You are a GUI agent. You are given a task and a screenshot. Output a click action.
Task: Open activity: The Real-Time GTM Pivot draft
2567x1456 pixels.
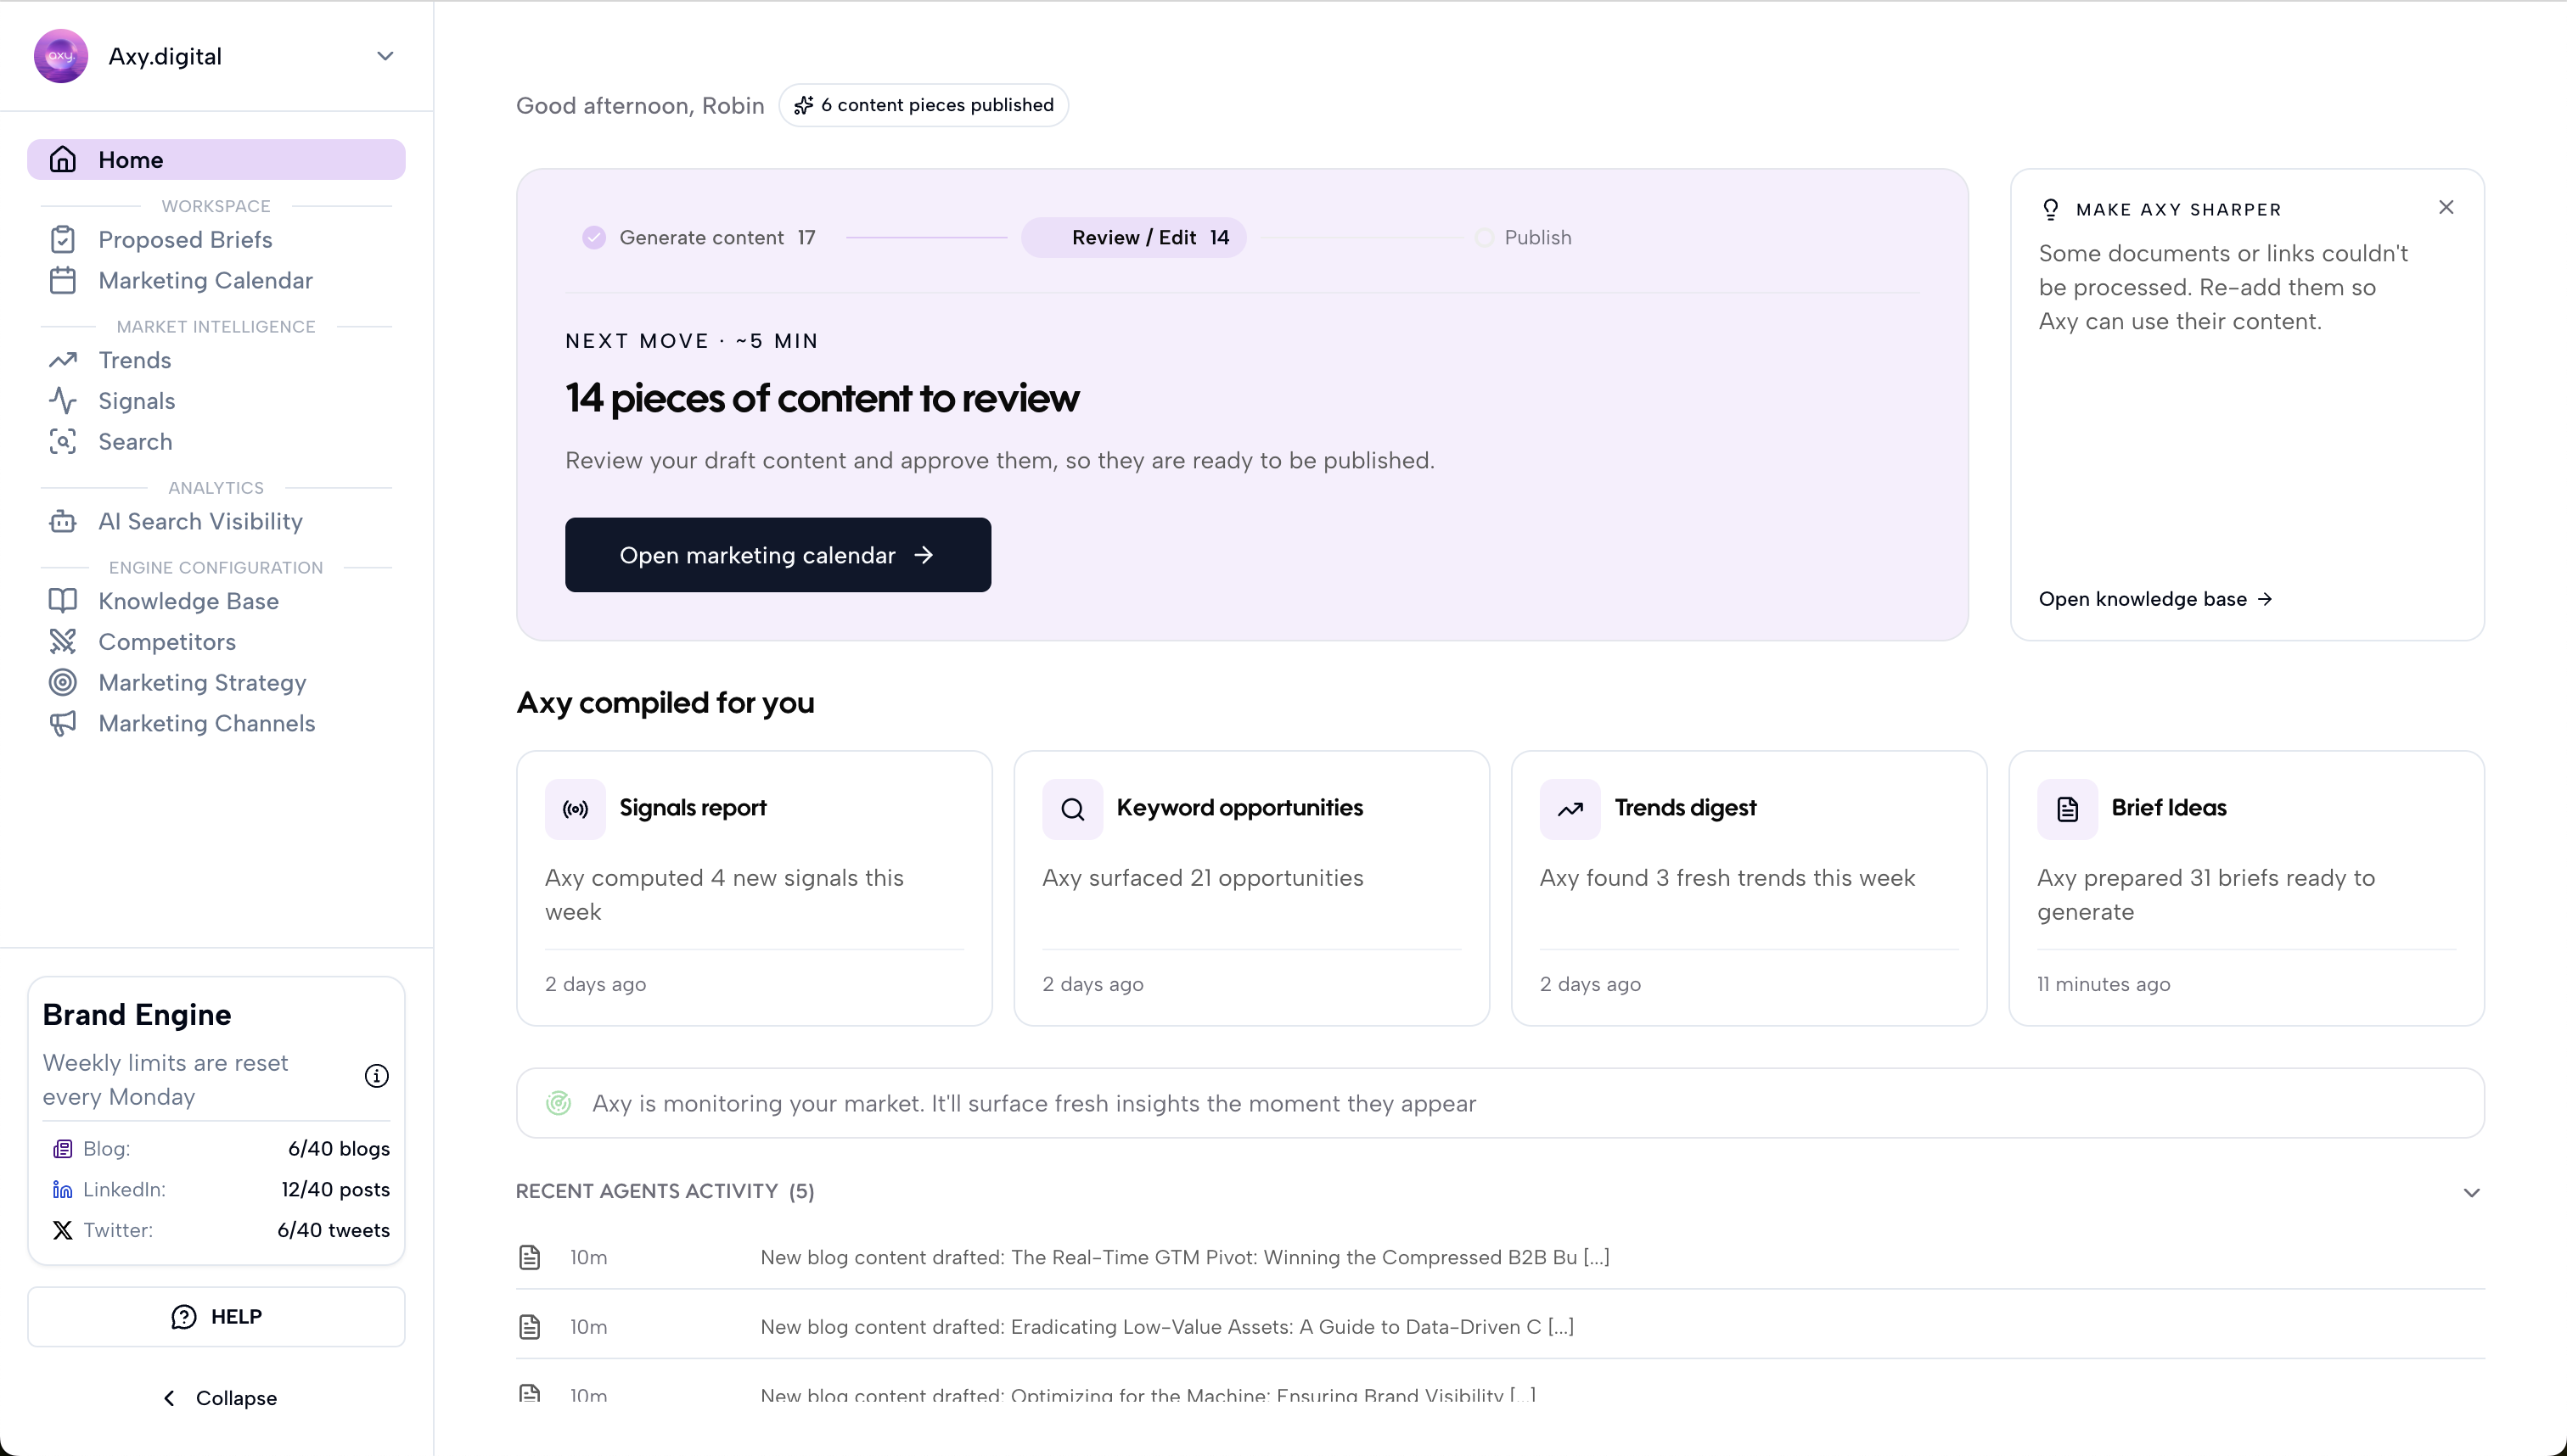point(1501,1257)
